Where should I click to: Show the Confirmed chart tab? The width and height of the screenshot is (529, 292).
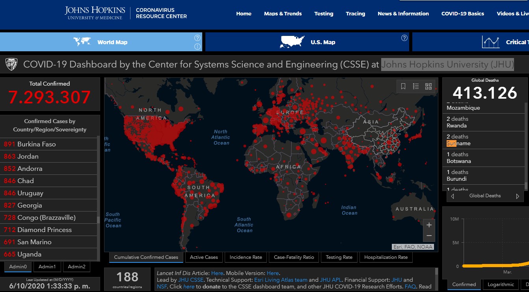(464, 285)
